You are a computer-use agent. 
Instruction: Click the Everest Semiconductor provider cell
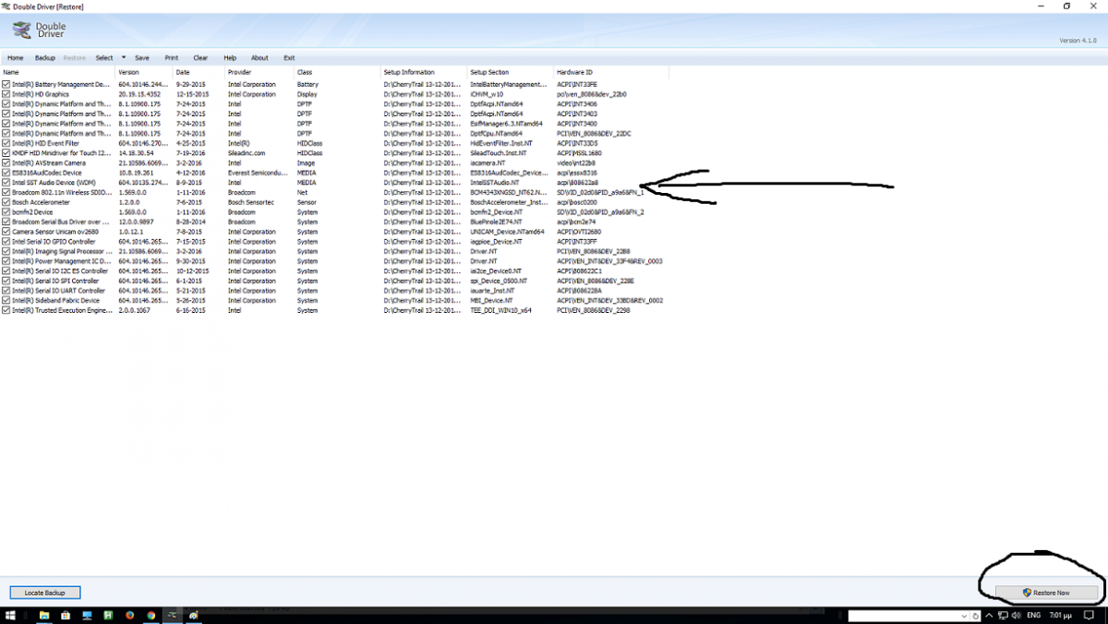click(259, 173)
